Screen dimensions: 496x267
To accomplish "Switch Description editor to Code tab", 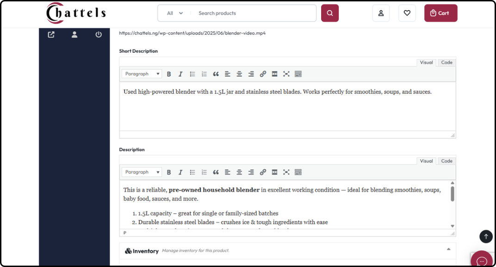I will point(446,161).
